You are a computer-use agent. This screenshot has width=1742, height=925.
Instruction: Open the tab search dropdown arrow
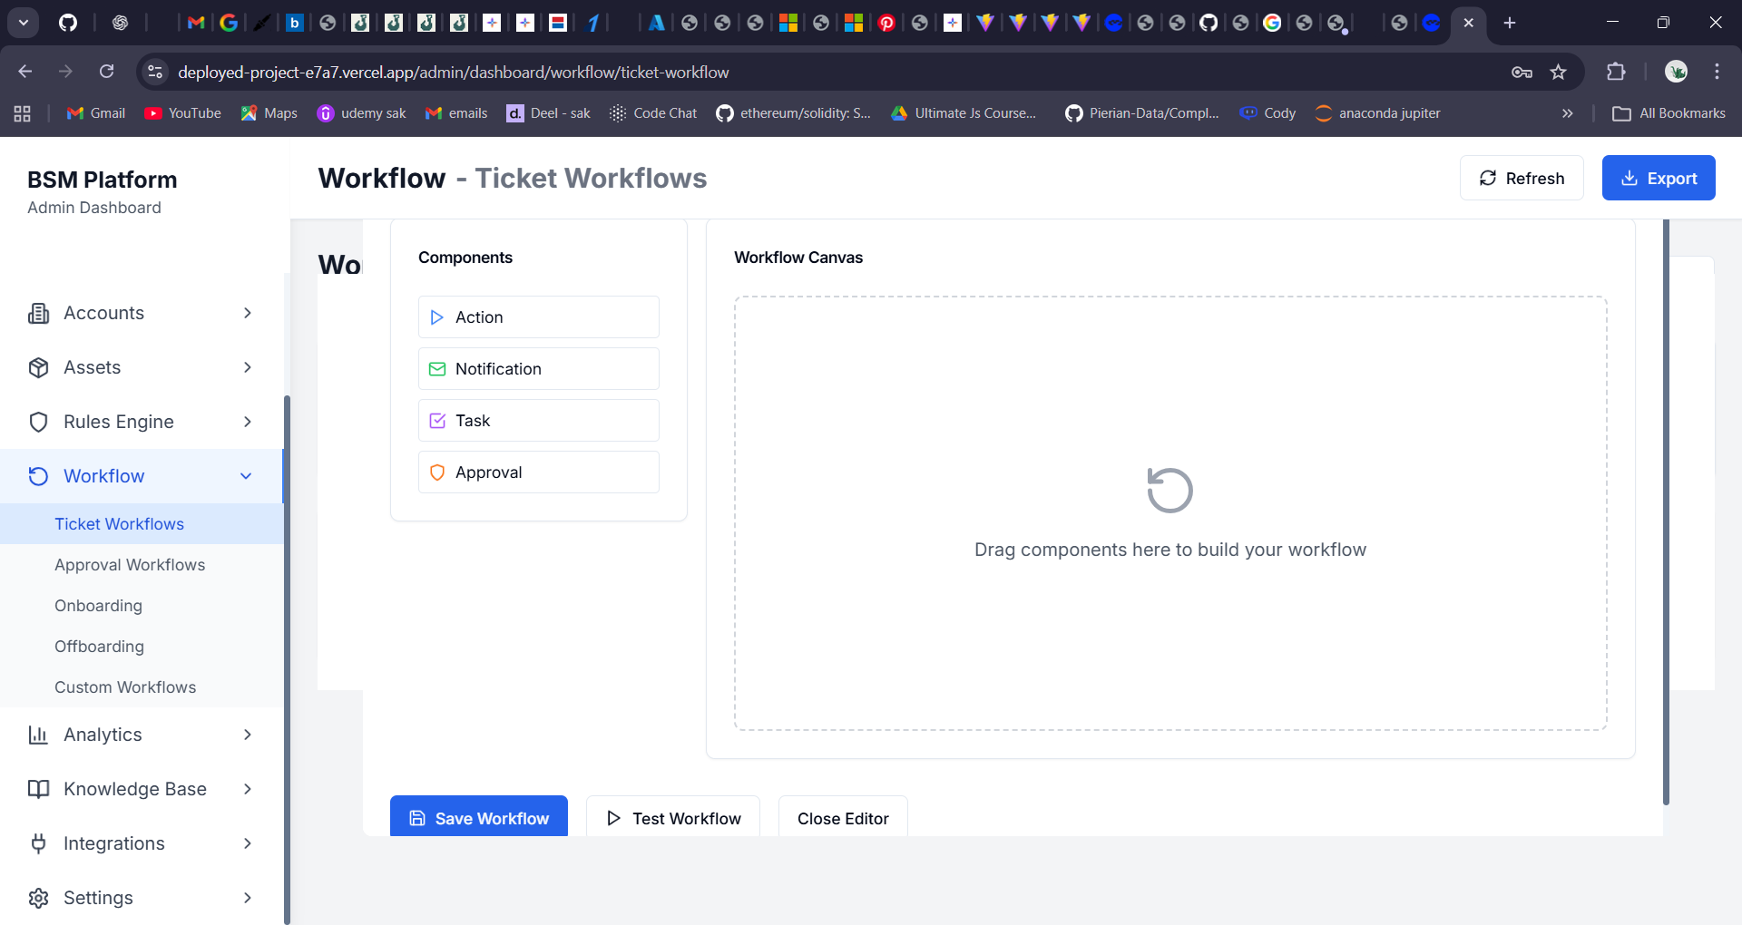point(24,23)
